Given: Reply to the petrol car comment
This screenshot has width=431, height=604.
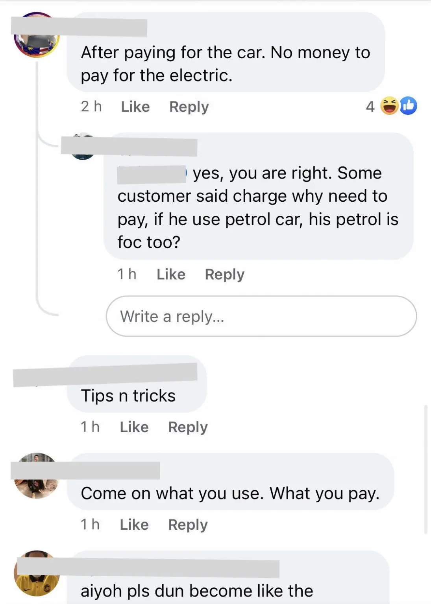Looking at the screenshot, I should [225, 274].
